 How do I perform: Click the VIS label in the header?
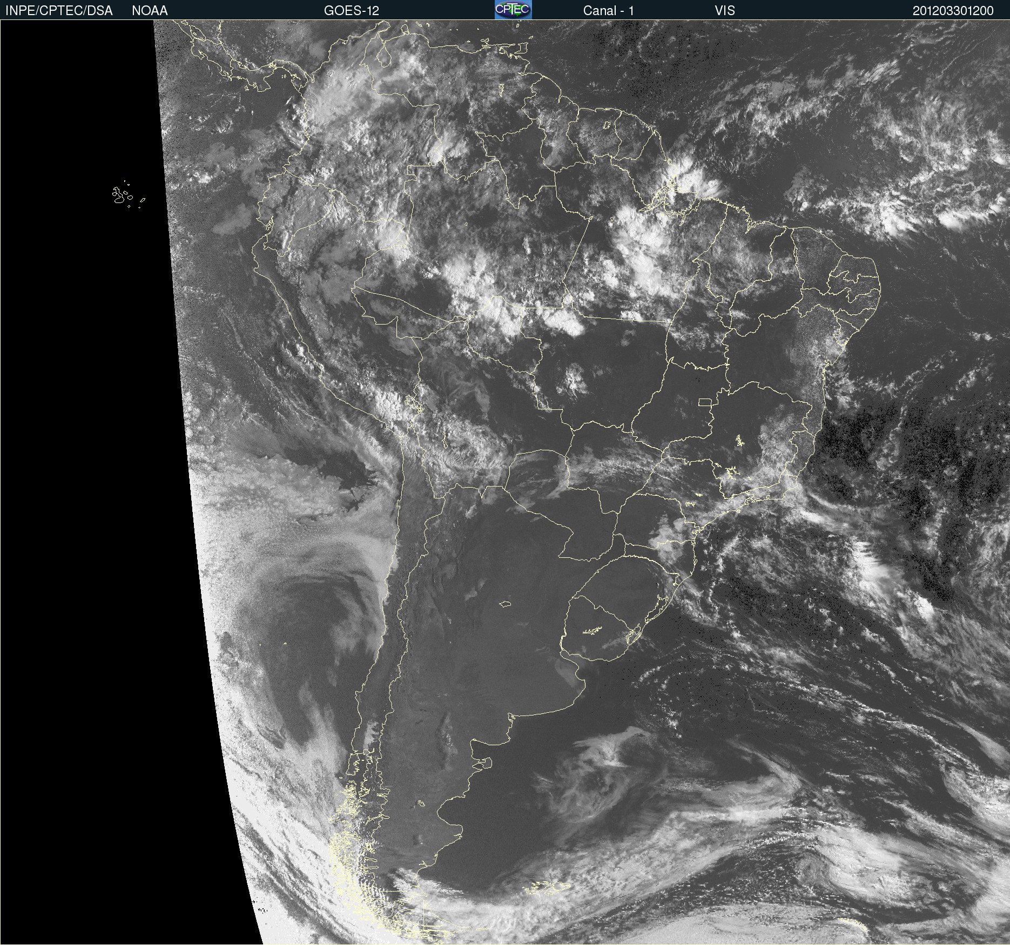[x=725, y=11]
